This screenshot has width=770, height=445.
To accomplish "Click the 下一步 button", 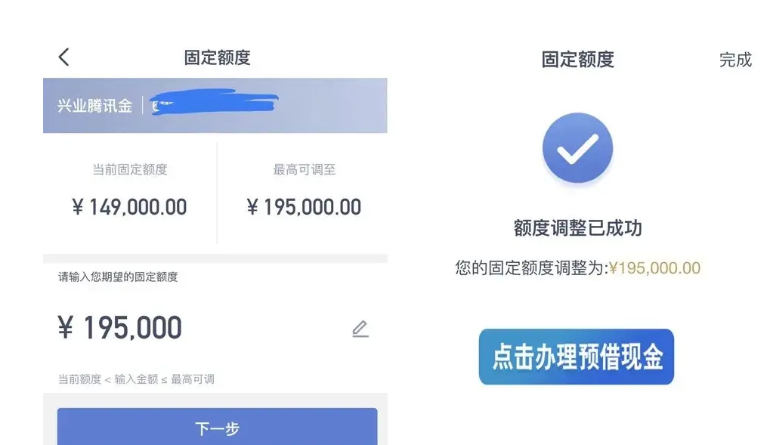I will coord(217,426).
